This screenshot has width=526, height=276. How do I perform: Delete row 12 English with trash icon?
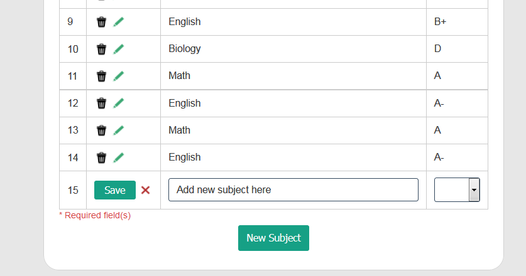click(x=101, y=103)
